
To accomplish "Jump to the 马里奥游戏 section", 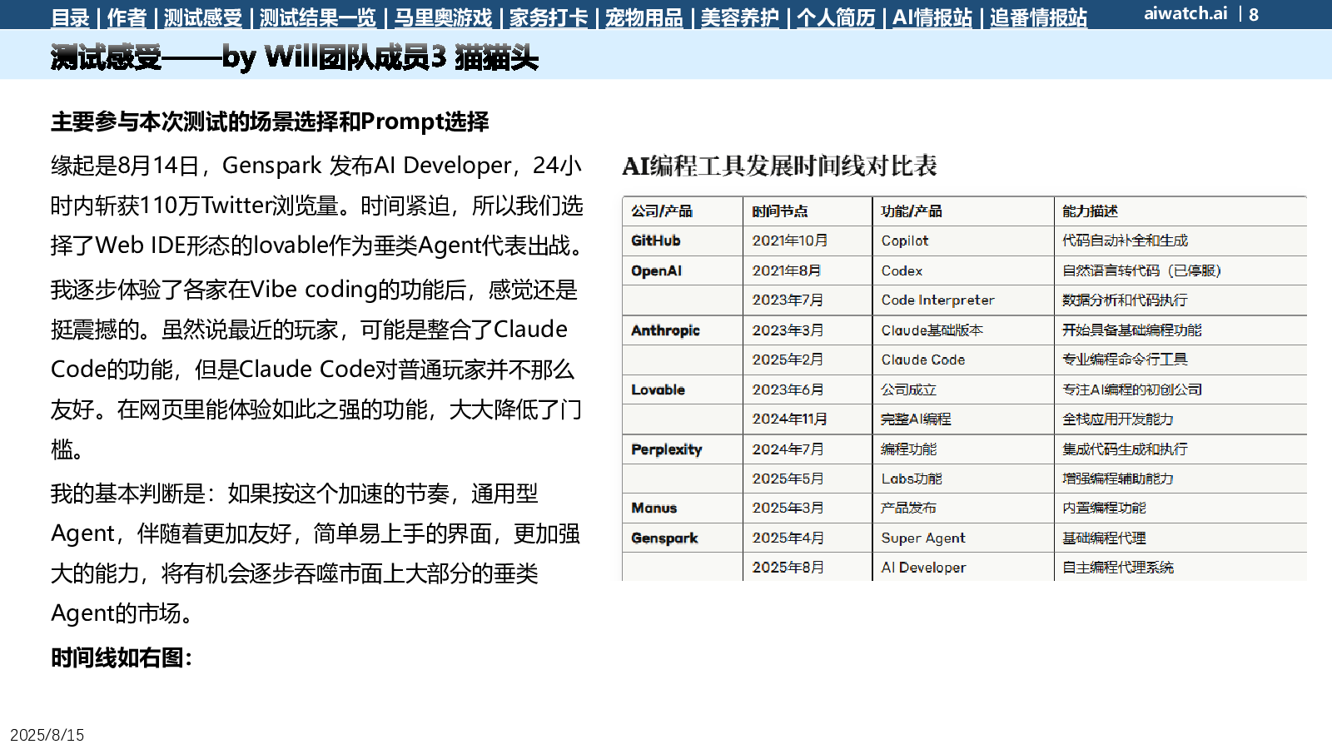I will [x=443, y=17].
